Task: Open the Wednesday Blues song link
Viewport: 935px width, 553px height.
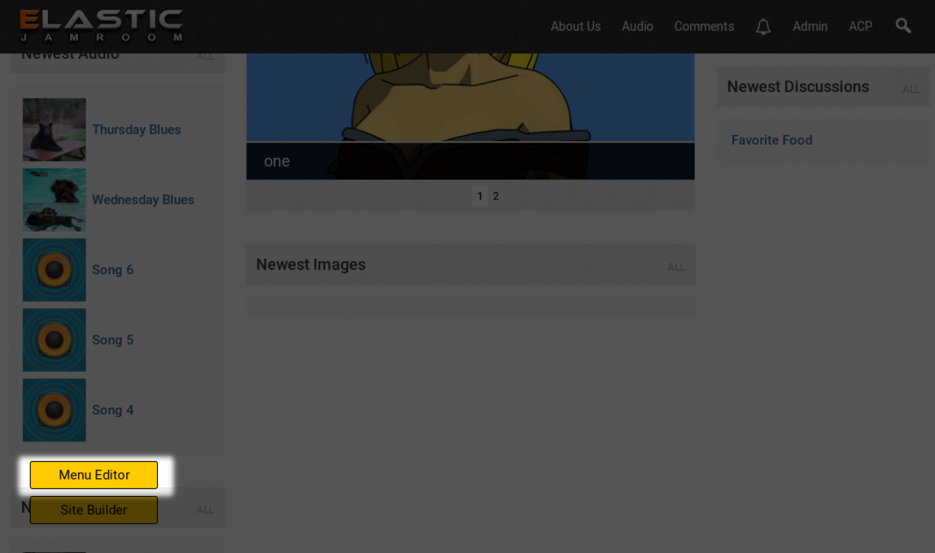Action: [x=143, y=200]
